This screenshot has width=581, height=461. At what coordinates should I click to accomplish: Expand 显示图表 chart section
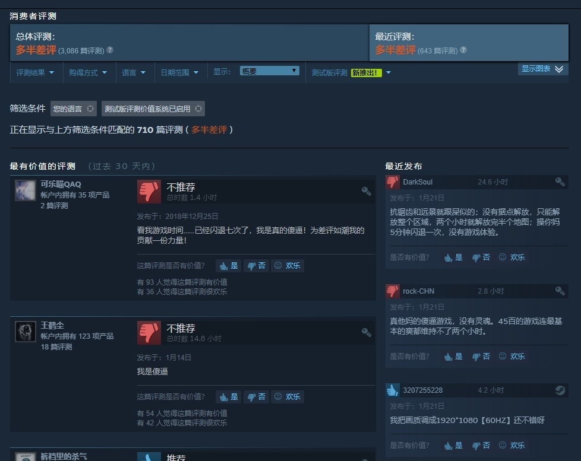click(542, 69)
